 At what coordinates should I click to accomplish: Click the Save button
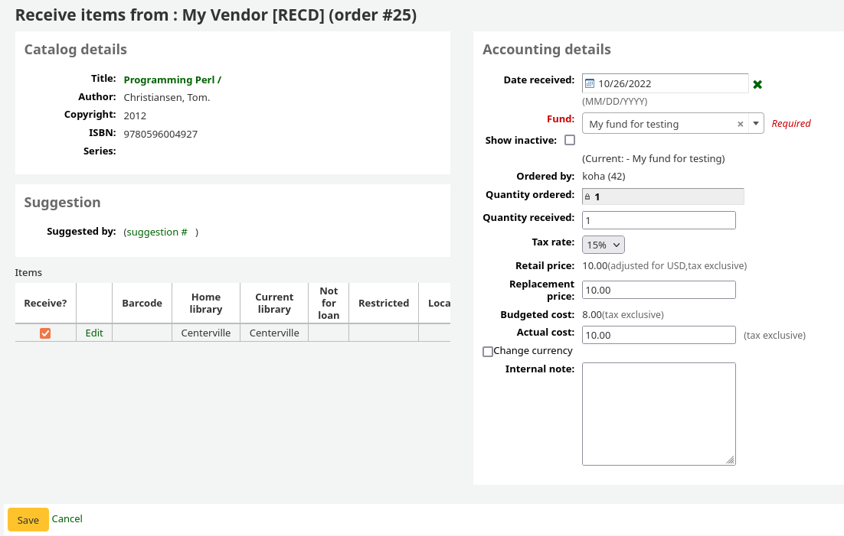pyautogui.click(x=28, y=520)
